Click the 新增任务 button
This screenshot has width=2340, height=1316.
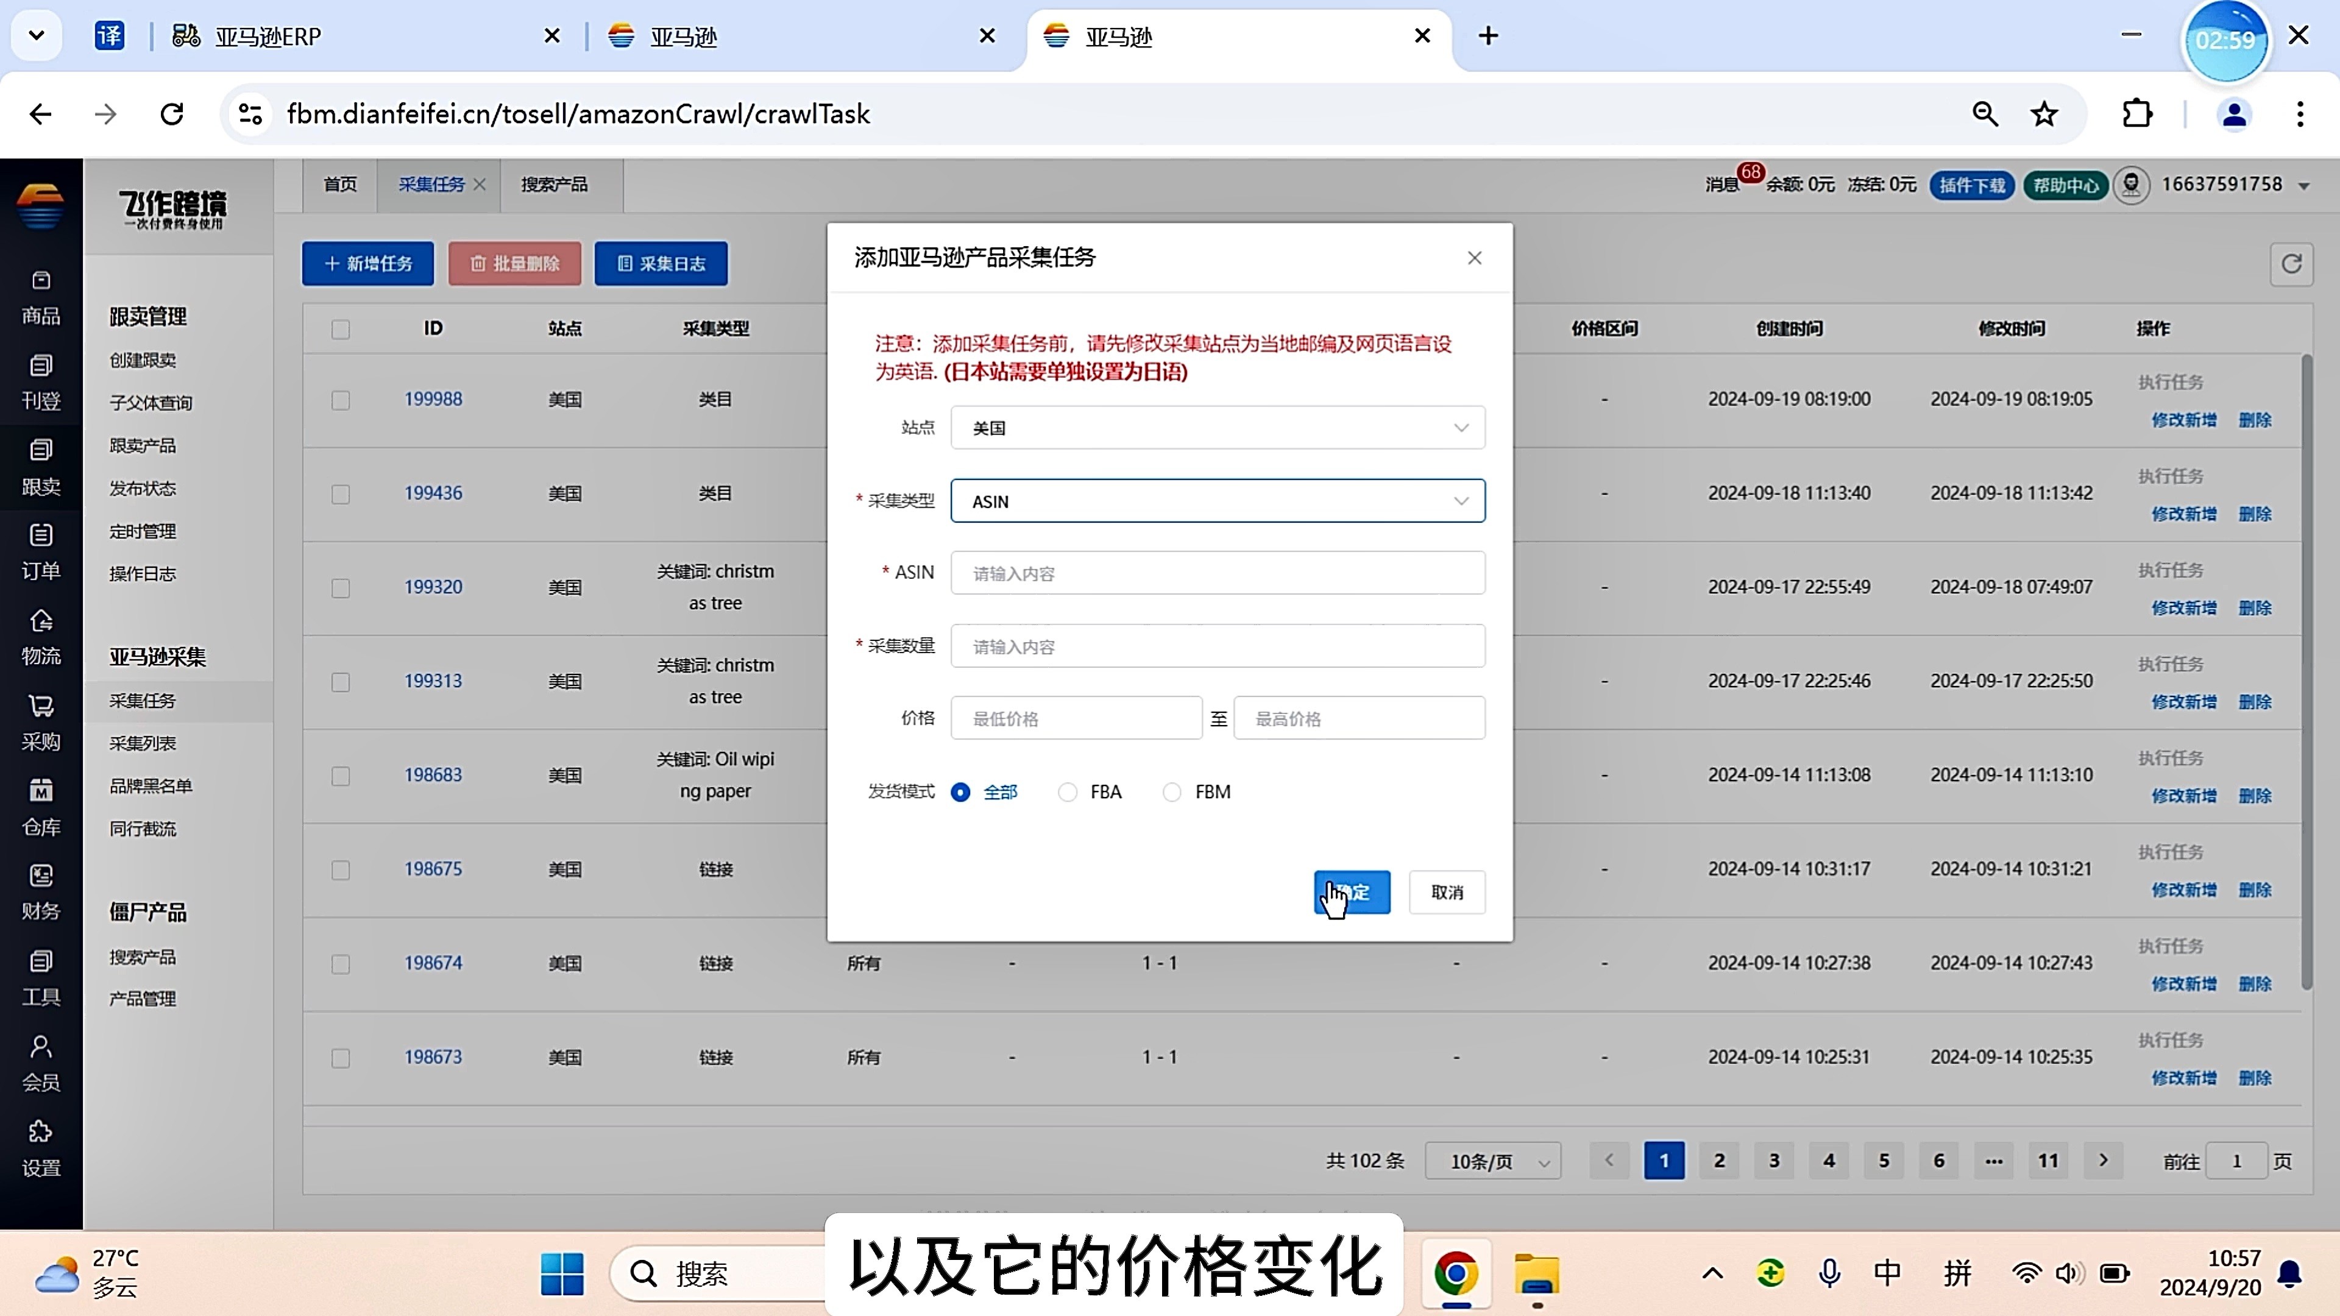tap(368, 263)
